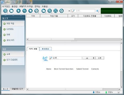Image resolution: width=124 pixels, height=95 pixels.
Task: Select 모든 작업 in the task sidebar
Action: coord(13,24)
